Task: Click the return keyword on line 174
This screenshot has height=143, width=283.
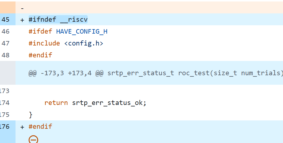Action: point(56,103)
